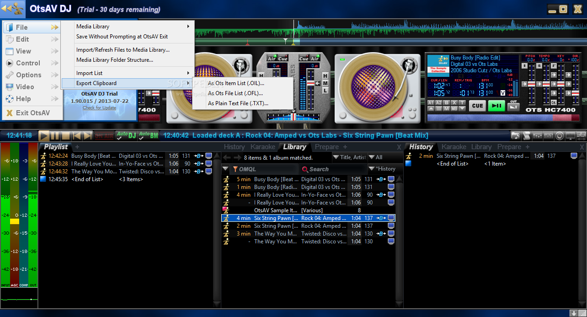Click Exit OtsAV in the menu
Screen dimensions: 587x317
[32, 113]
